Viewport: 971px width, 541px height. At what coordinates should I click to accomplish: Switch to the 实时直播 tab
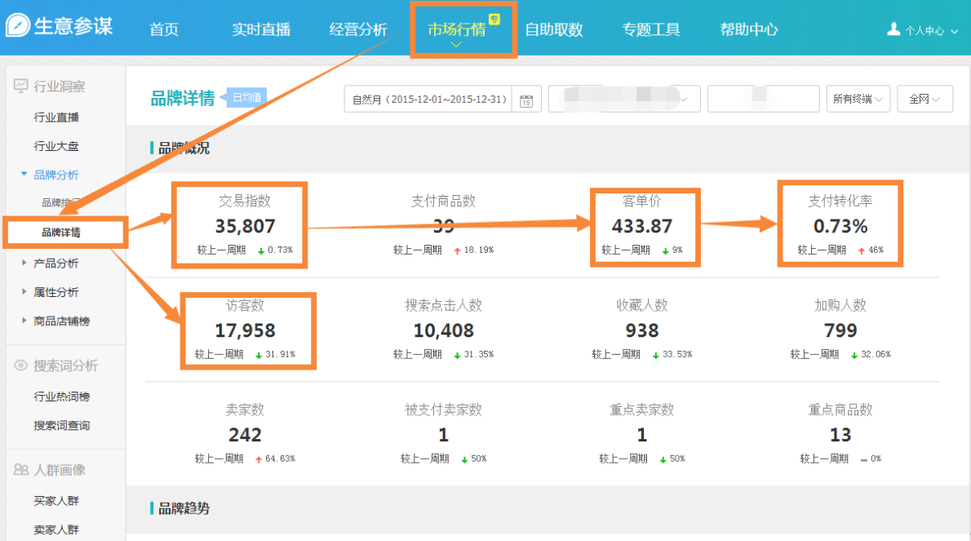click(261, 29)
